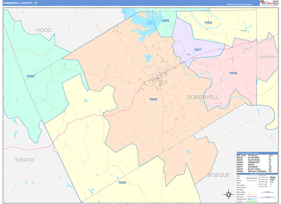
Task: Click the "SOMERVELL COUNTY, TX" title text
Action: (21, 3)
